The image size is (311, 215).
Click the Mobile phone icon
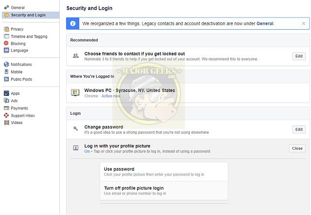point(6,72)
